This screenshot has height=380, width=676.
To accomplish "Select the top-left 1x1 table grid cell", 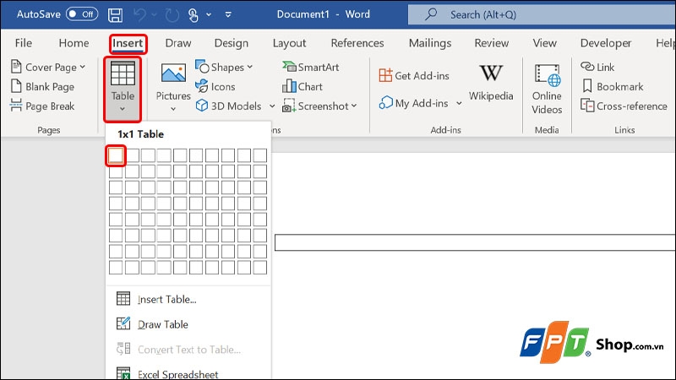I will pyautogui.click(x=116, y=155).
